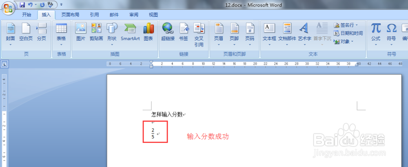Insert a picture with 图片
This screenshot has width=408, height=167.
pyautogui.click(x=81, y=32)
